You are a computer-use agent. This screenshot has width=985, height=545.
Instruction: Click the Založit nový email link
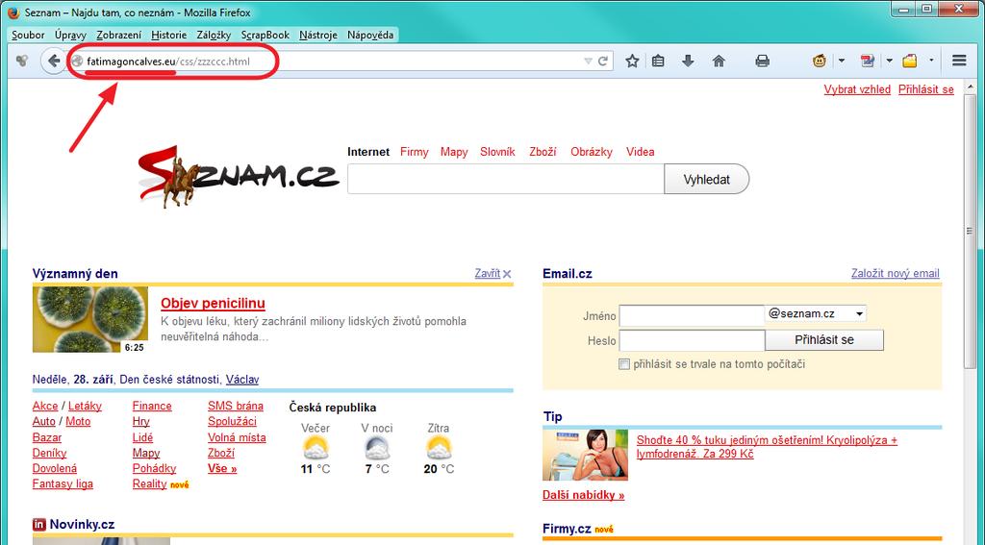pyautogui.click(x=896, y=273)
